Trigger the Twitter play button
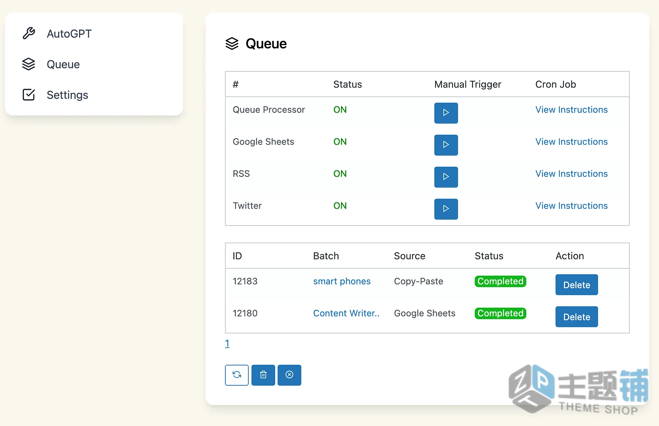The image size is (659, 426). [x=446, y=209]
